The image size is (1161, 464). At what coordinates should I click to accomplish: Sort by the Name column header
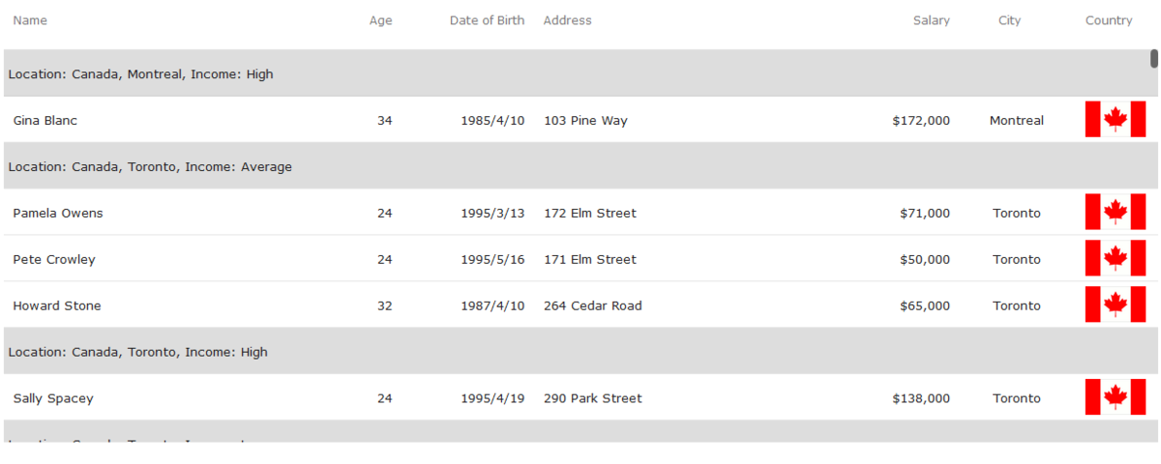30,20
